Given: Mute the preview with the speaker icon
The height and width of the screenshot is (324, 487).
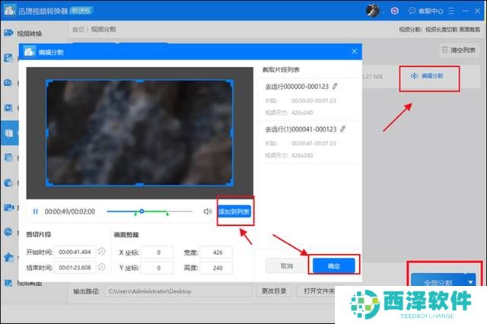Looking at the screenshot, I should (x=208, y=211).
